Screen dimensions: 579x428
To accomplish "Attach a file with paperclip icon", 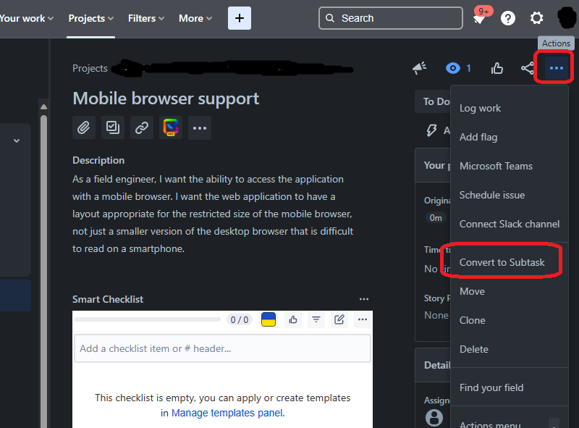I will pos(84,127).
